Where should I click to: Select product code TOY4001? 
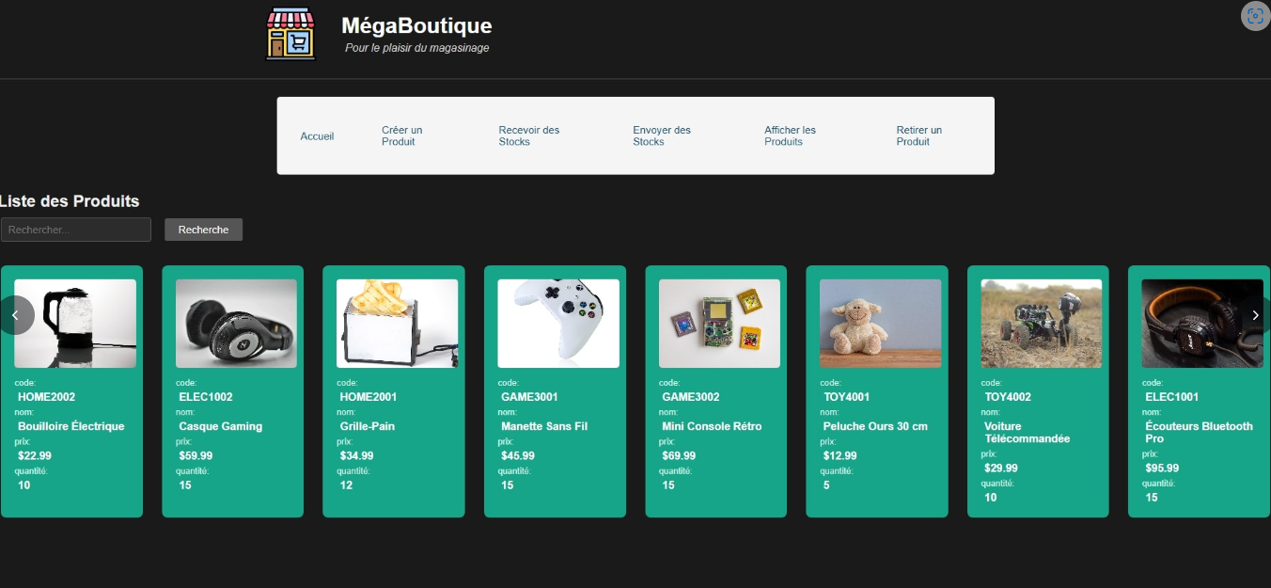[847, 397]
